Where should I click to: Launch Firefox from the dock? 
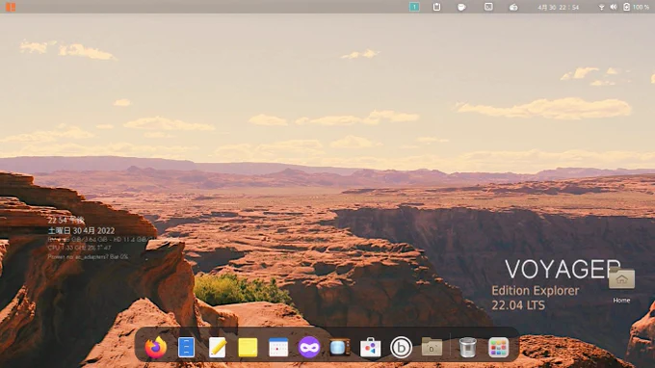(155, 347)
